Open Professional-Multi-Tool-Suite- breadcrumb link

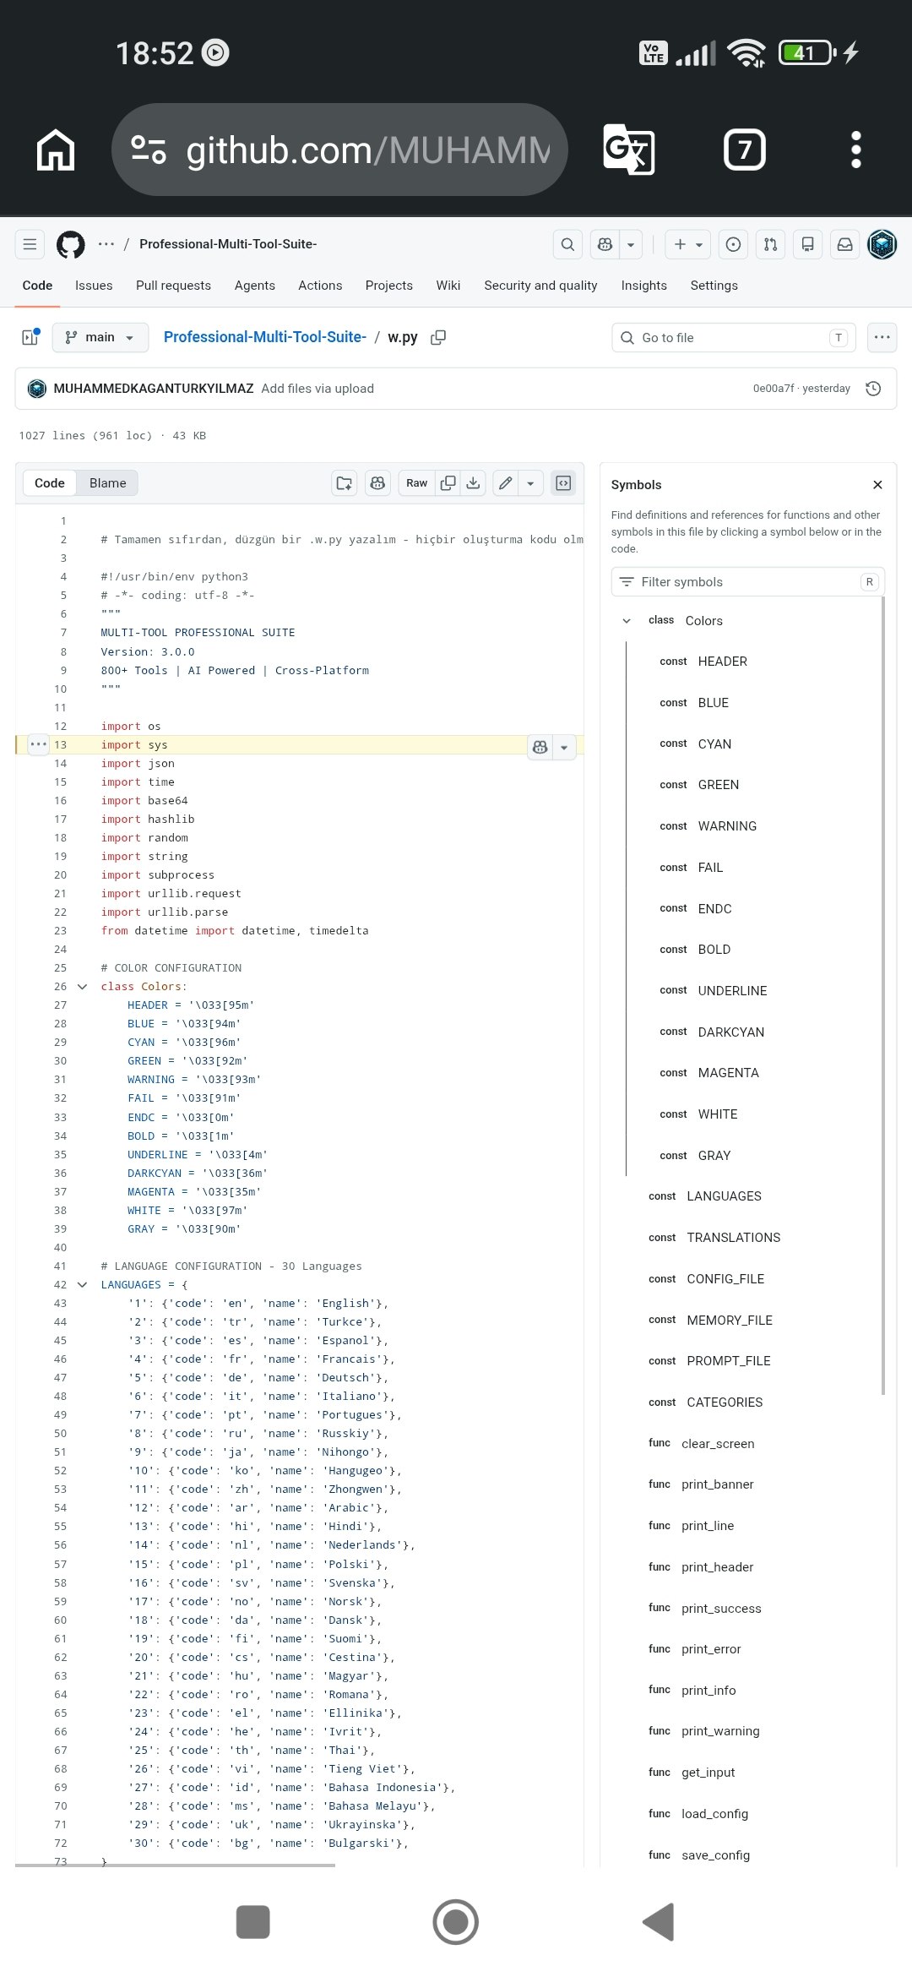coord(265,337)
